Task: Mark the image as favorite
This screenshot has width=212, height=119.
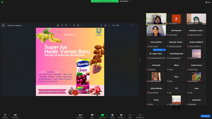Action: pos(70,25)
